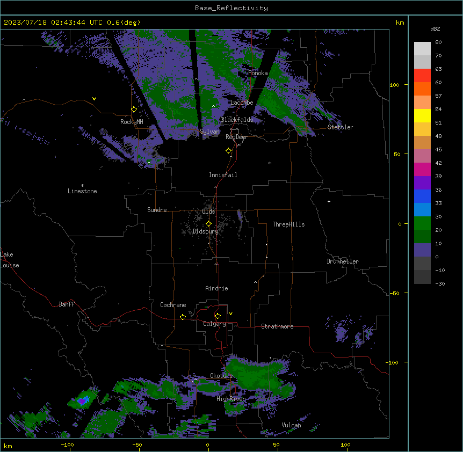The width and height of the screenshot is (463, 452).
Task: Click the yellow diamond marker at Olds
Action: tap(208, 224)
